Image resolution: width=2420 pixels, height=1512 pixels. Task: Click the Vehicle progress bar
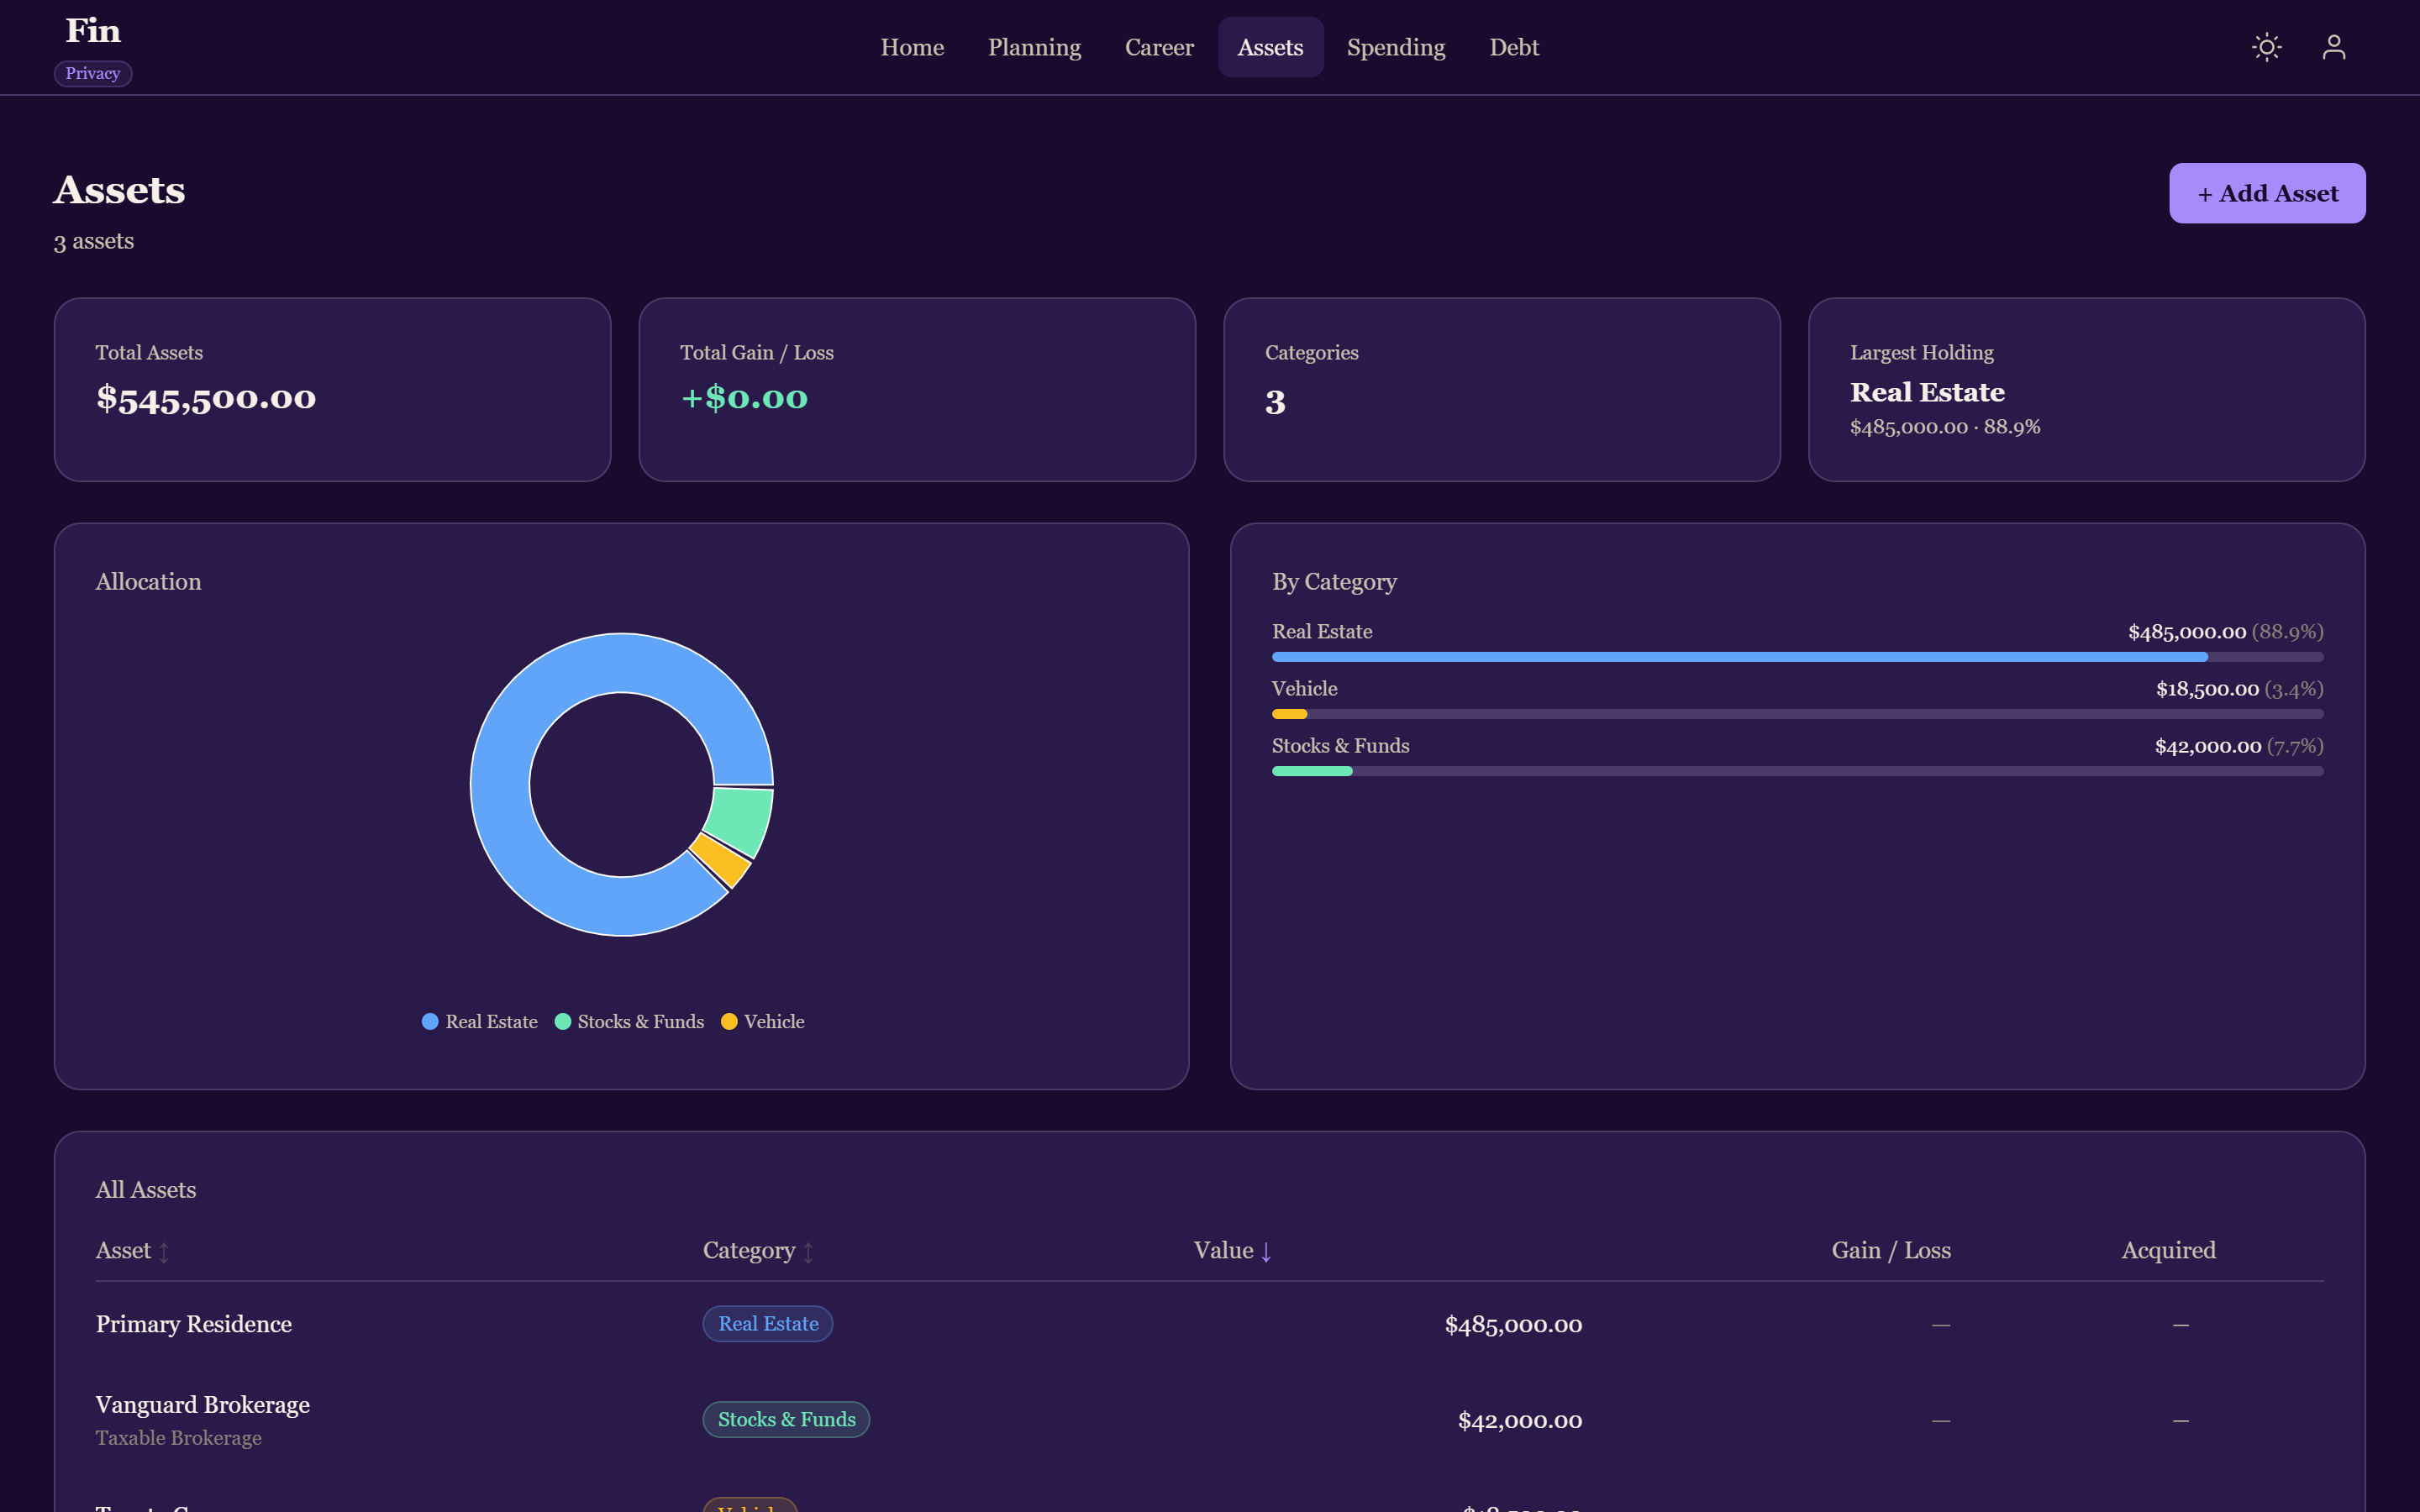pos(1797,714)
